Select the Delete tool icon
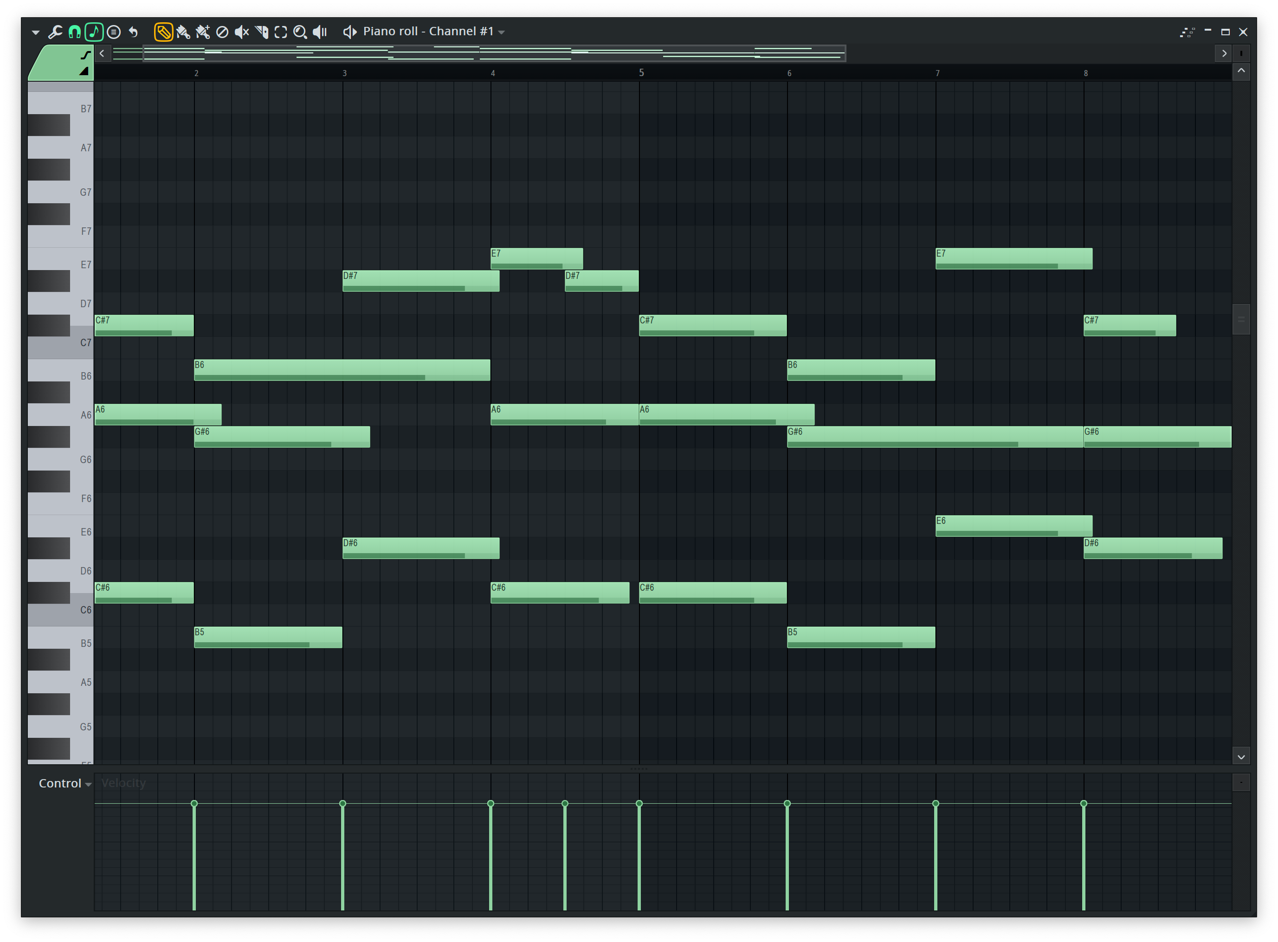The image size is (1278, 942). (x=222, y=32)
